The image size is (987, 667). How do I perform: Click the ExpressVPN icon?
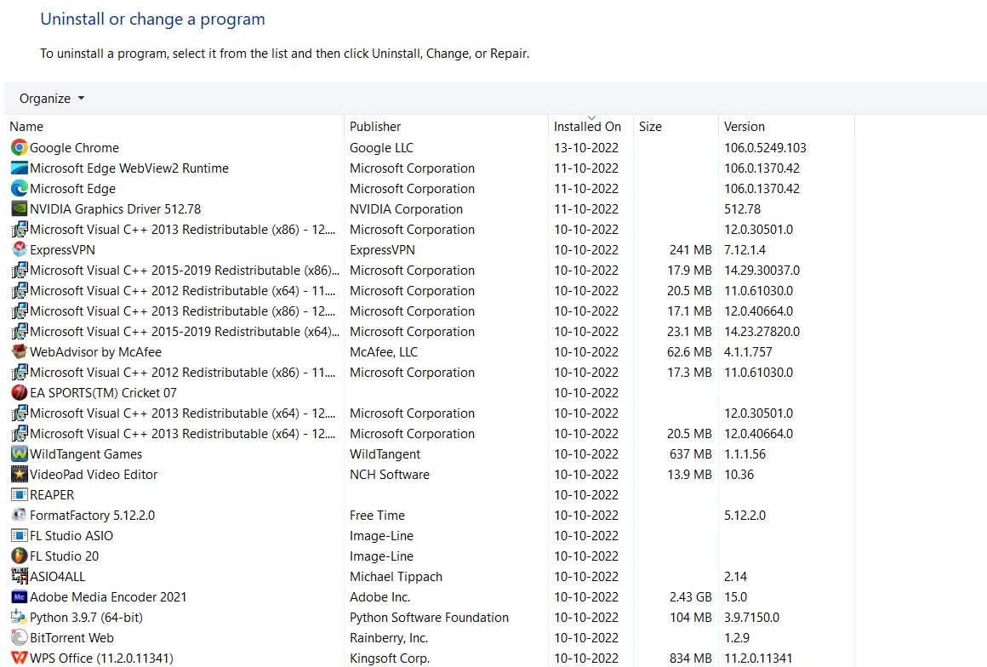(19, 249)
